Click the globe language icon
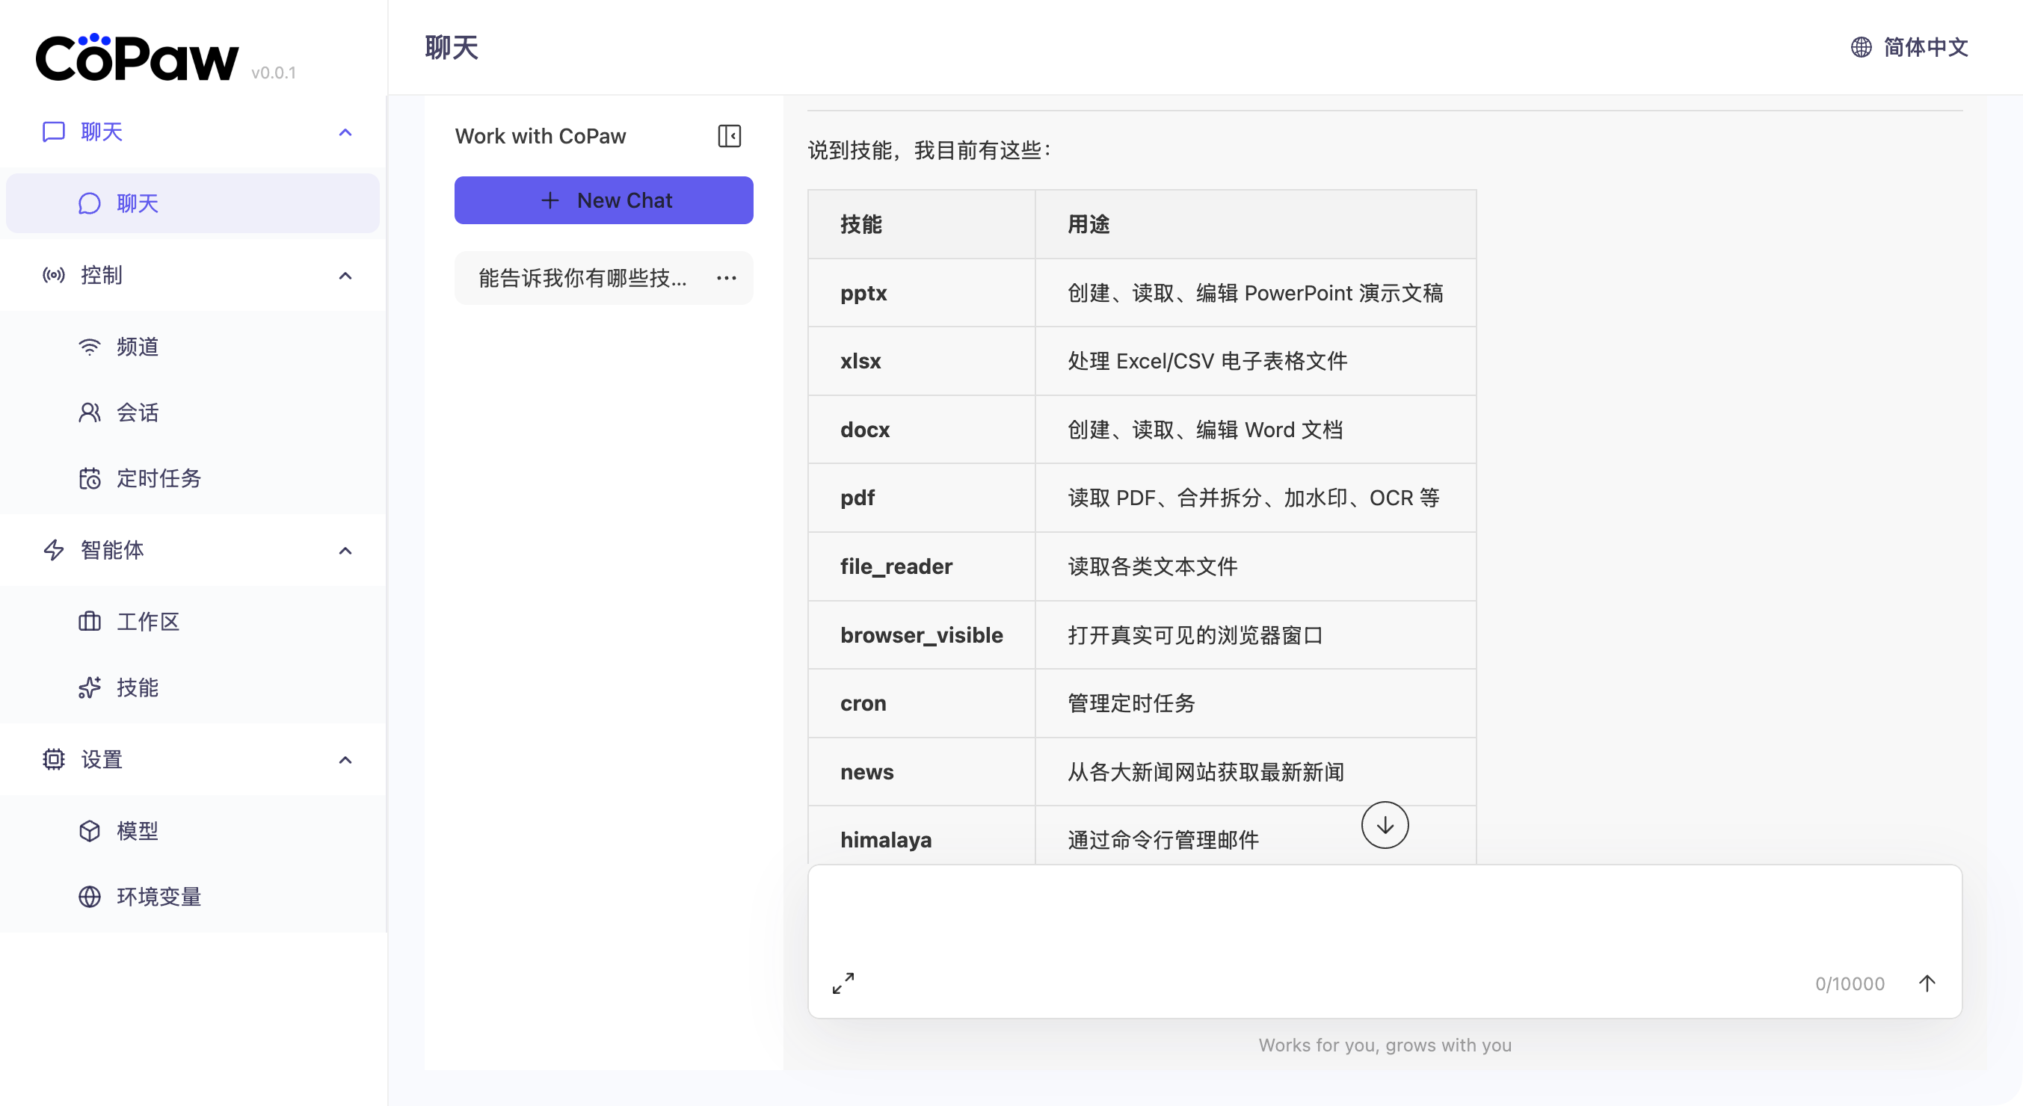This screenshot has height=1106, width=2023. [x=1861, y=47]
